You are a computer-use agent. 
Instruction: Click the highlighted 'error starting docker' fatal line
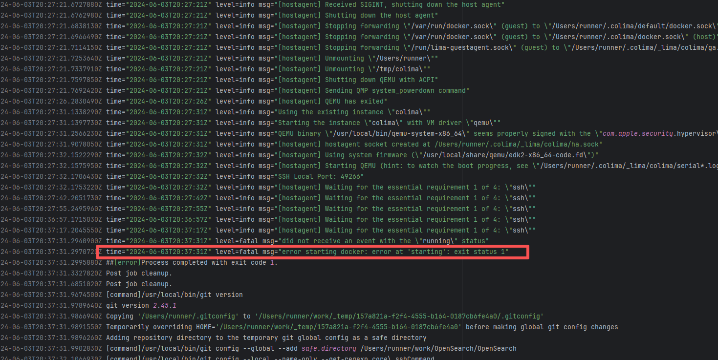313,252
